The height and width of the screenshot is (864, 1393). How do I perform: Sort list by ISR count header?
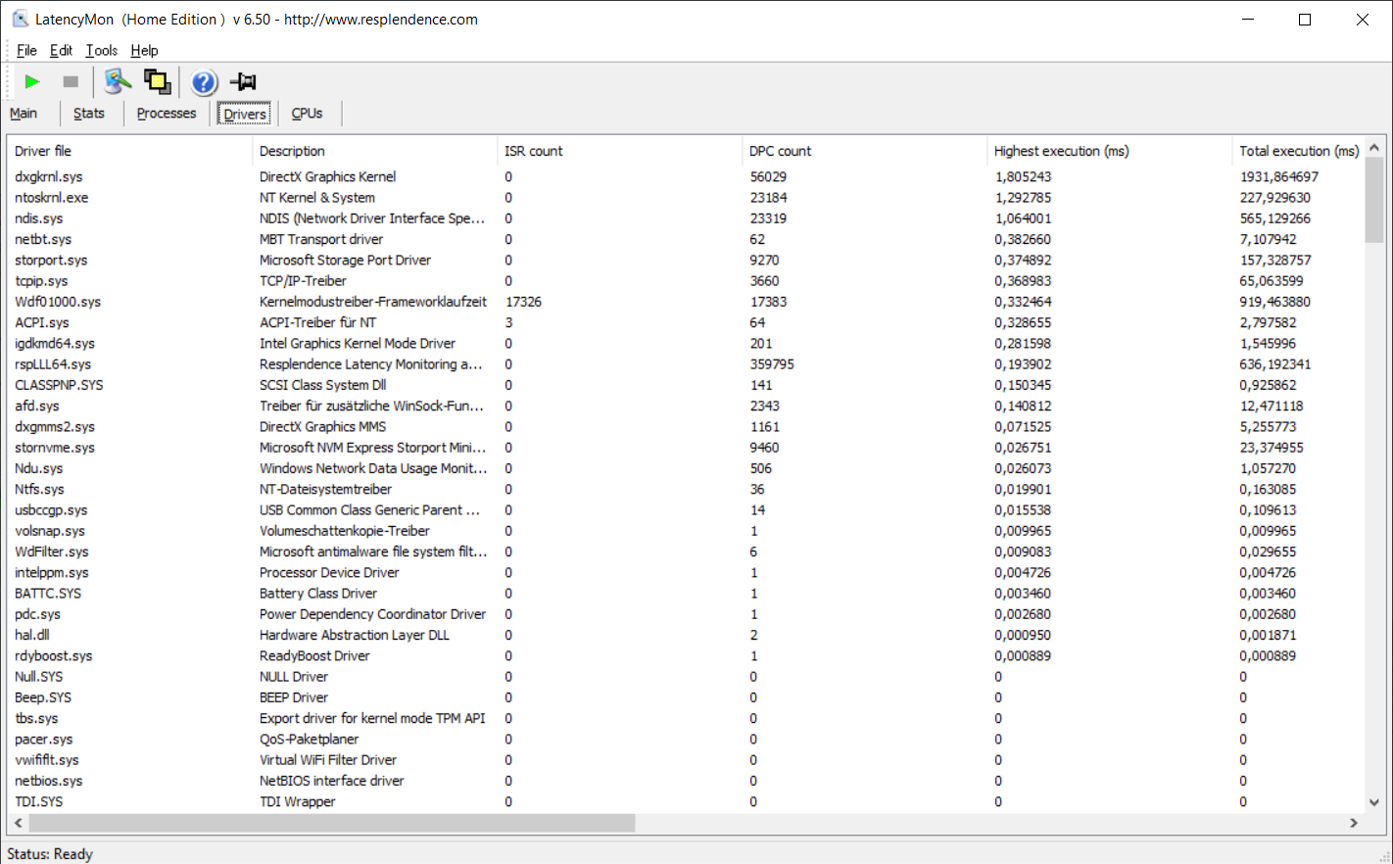533,151
